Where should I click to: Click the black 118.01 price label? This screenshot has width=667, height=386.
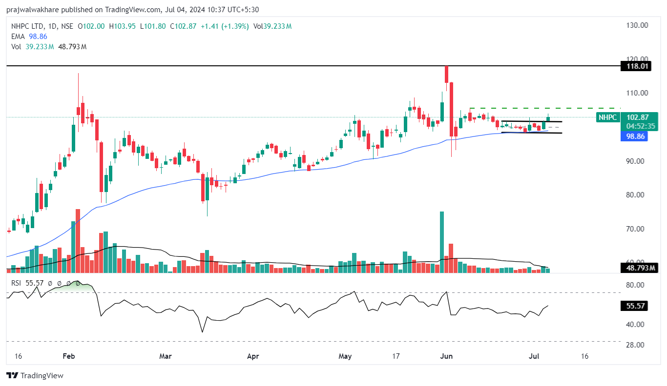click(x=635, y=66)
